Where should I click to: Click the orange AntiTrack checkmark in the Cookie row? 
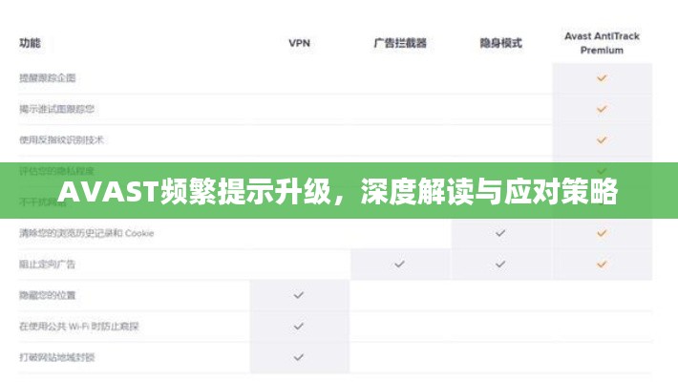pos(602,233)
